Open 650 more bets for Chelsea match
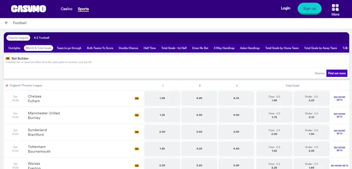Image resolution: width=352 pixels, height=169 pixels. (339, 99)
